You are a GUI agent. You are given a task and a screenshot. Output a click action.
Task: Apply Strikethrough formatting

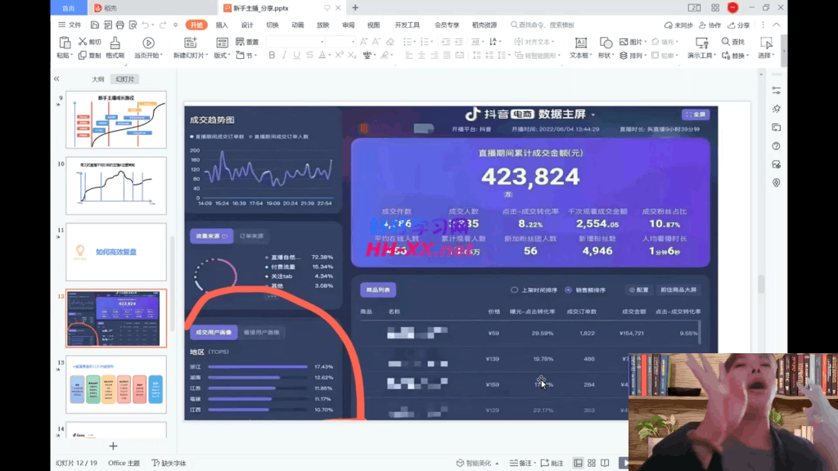point(309,55)
